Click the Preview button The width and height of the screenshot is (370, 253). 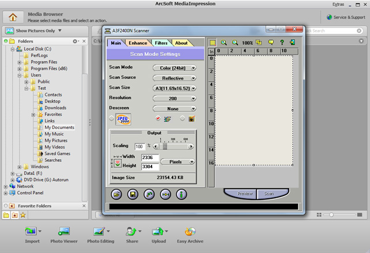tap(241, 194)
